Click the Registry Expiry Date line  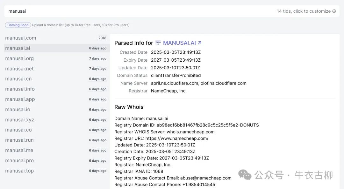tap(161, 158)
